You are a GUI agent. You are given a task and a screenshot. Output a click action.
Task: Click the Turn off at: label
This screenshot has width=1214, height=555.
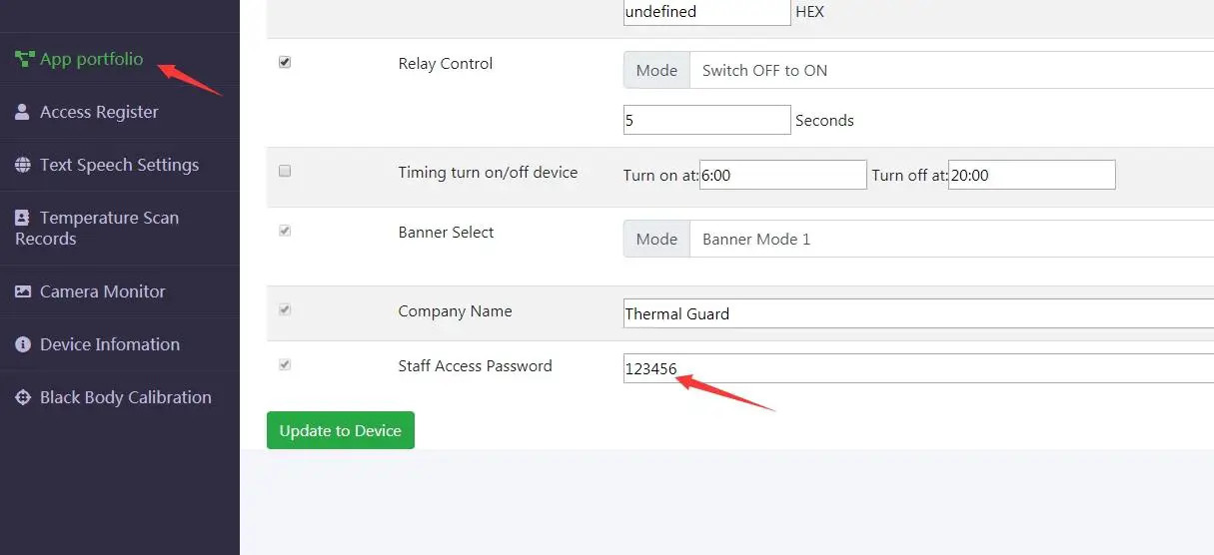tap(909, 175)
